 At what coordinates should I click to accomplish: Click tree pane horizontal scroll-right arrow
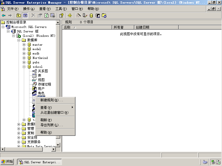click(54, 149)
